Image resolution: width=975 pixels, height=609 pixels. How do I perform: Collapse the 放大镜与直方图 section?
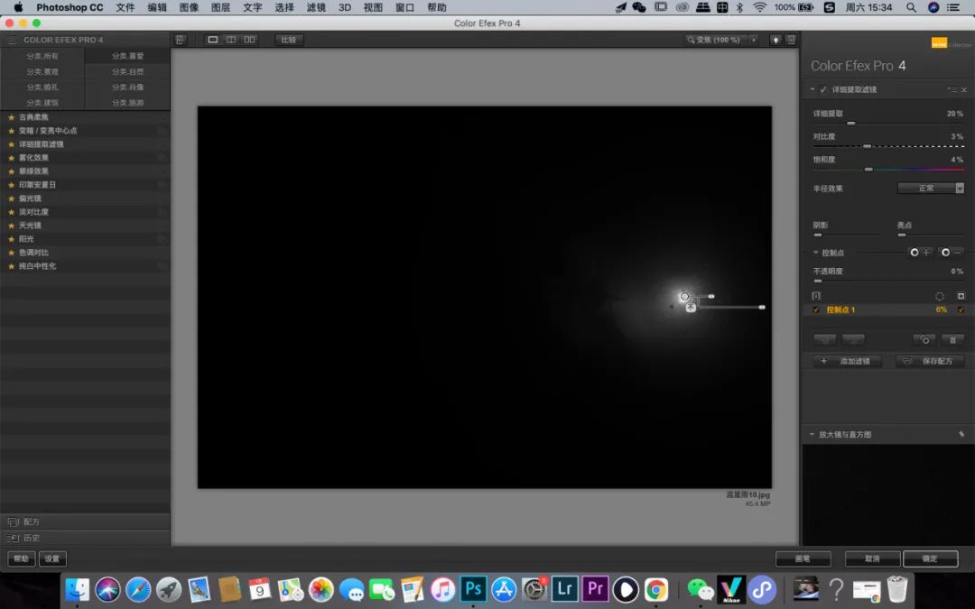(x=812, y=434)
